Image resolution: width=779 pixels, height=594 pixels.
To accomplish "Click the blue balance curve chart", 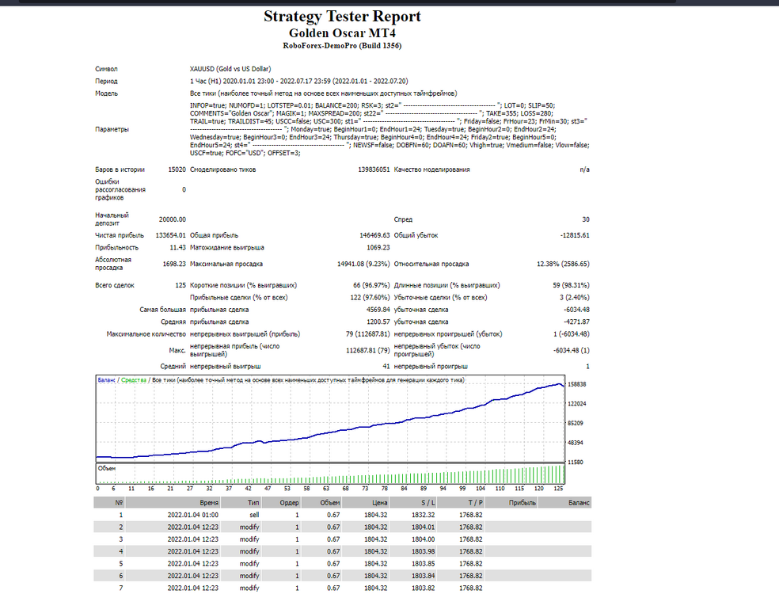I will point(330,418).
